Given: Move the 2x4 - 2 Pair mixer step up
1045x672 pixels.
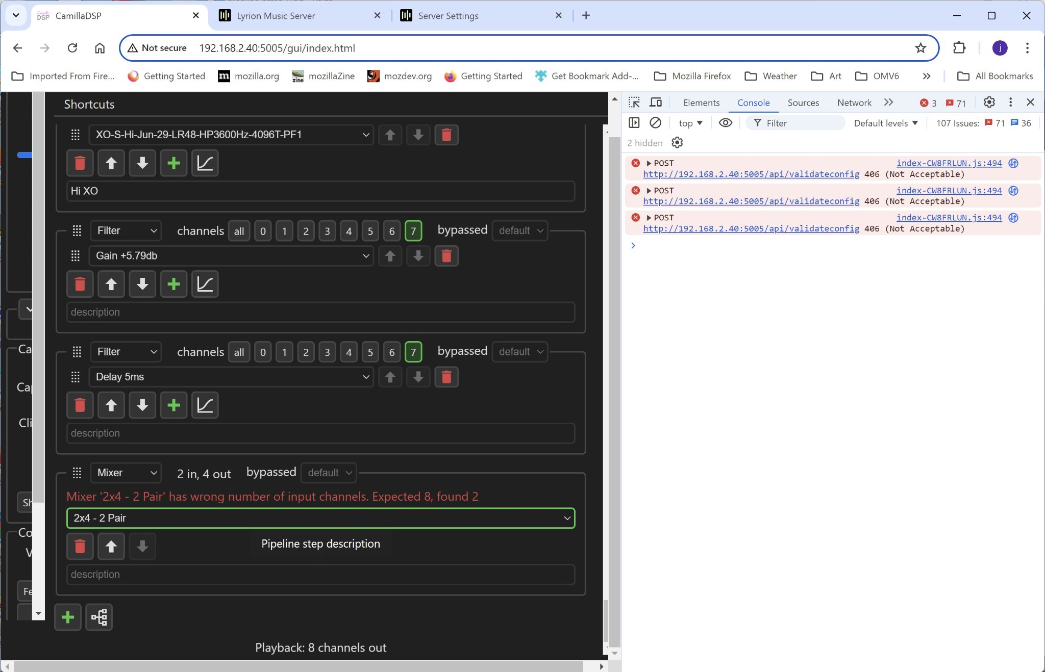Looking at the screenshot, I should tap(111, 547).
